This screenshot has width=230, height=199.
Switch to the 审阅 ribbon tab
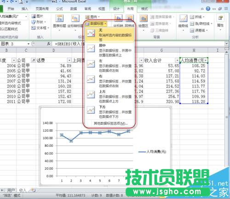pyautogui.click(x=87, y=9)
